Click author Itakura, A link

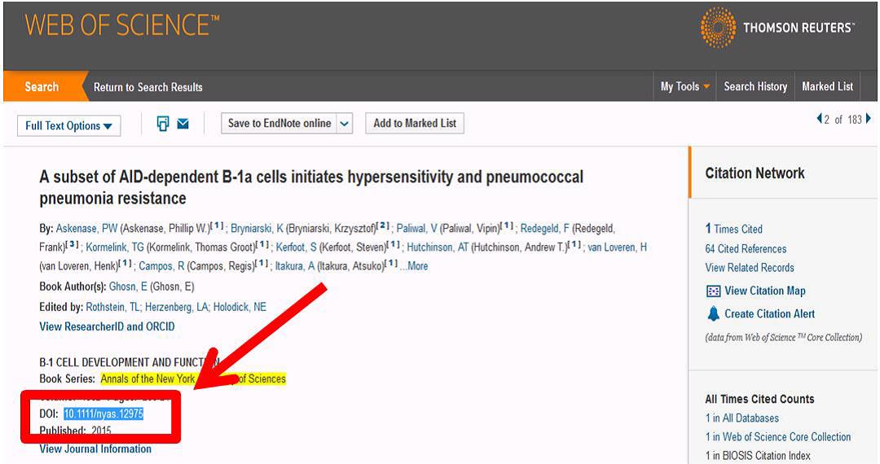click(x=295, y=266)
